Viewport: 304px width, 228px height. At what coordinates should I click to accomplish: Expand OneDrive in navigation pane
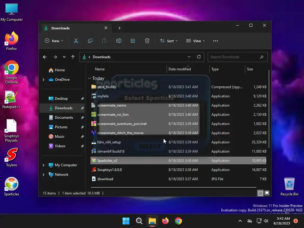(x=43, y=80)
